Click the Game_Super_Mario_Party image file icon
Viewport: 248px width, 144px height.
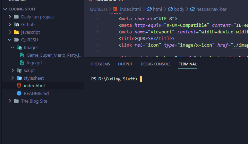[x=22, y=55]
